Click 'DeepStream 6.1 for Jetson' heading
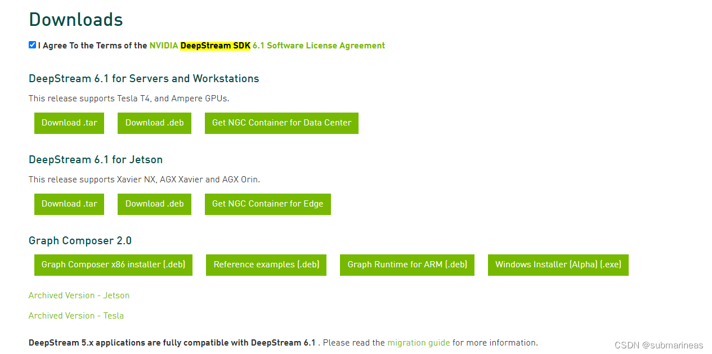The width and height of the screenshot is (712, 354). [x=96, y=160]
